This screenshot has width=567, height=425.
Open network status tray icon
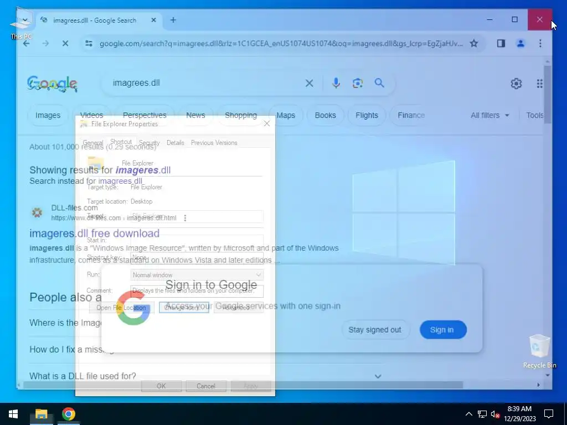pyautogui.click(x=482, y=414)
